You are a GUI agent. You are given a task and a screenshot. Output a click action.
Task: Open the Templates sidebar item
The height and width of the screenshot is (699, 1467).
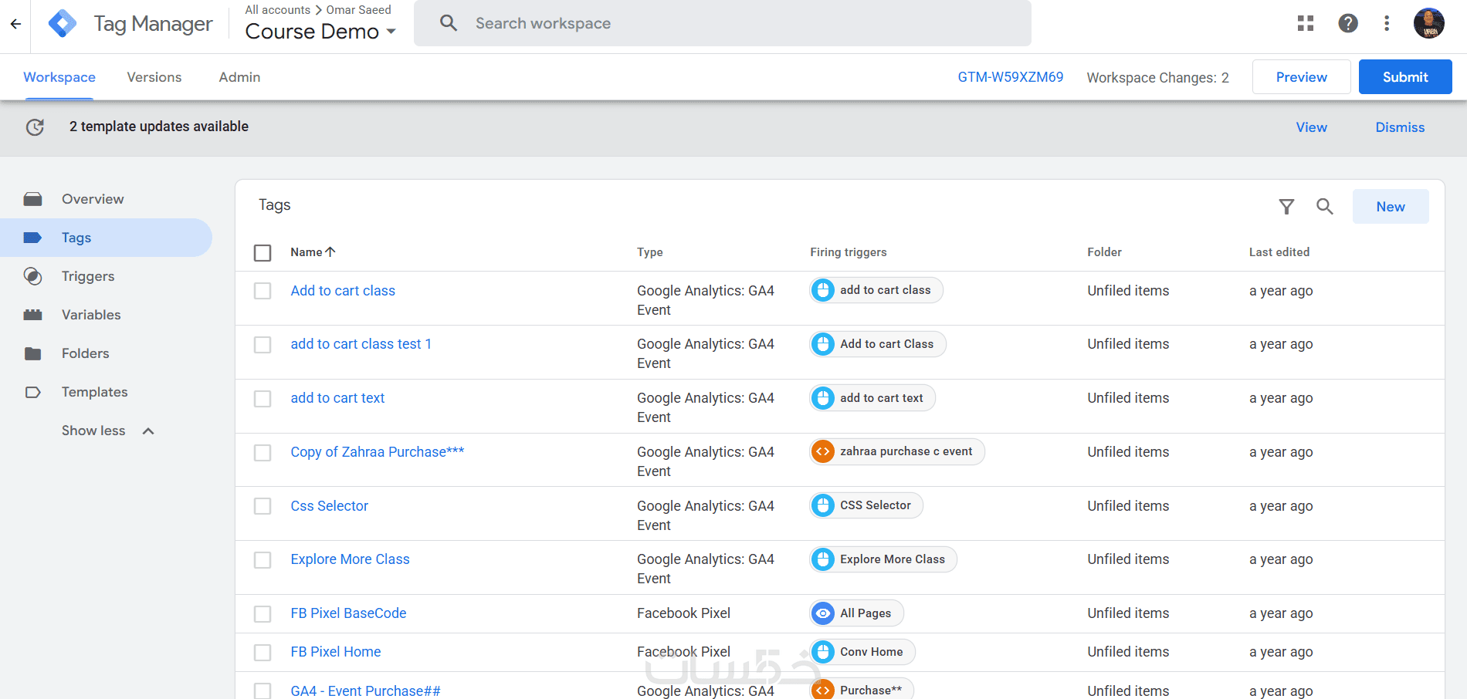(x=107, y=392)
